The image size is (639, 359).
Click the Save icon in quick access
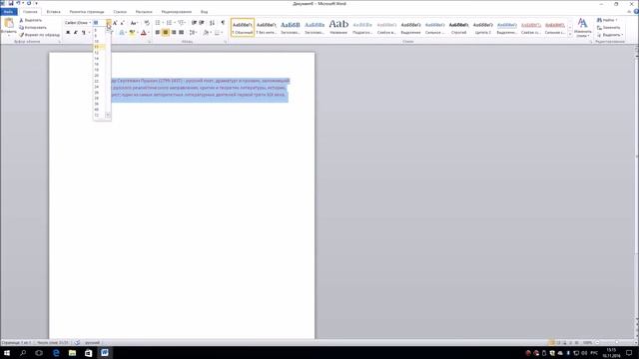click(11, 3)
